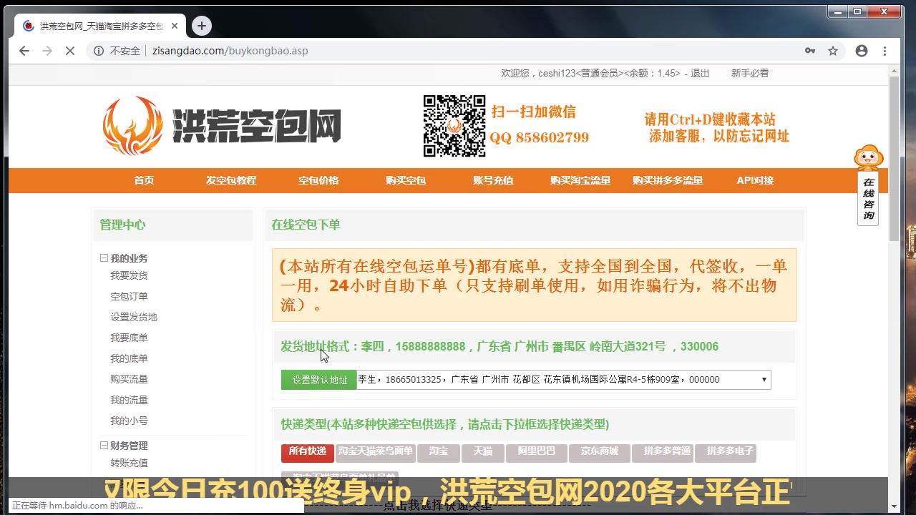Click the QQ 858602799 contact text
The height and width of the screenshot is (515, 916).
point(540,137)
